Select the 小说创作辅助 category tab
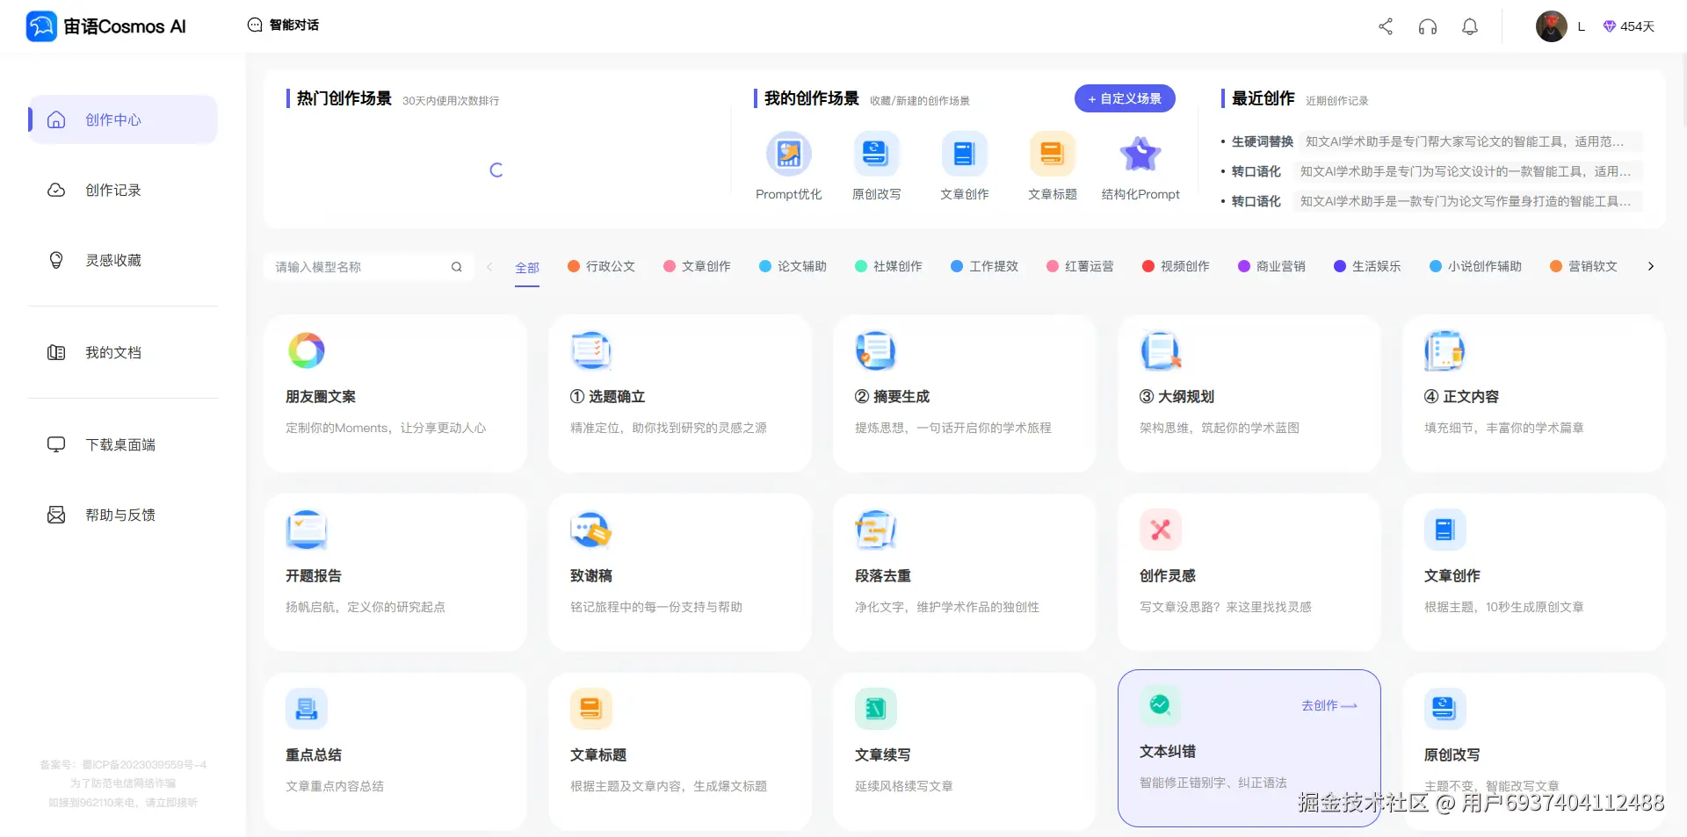This screenshot has width=1687, height=837. tap(1476, 266)
